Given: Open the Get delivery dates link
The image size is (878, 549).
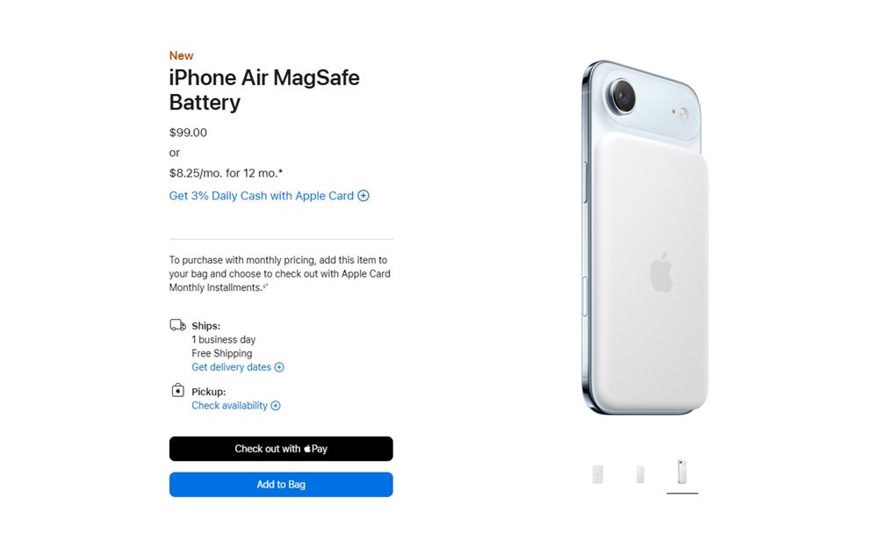Looking at the screenshot, I should pyautogui.click(x=231, y=367).
